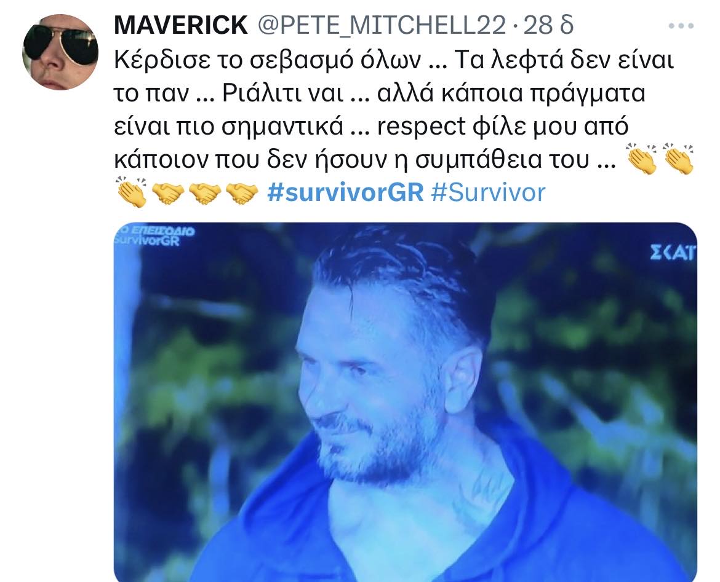Click the first clapping hands emoji after 'του …'
Screen dimensions: 720x582
pos(642,159)
